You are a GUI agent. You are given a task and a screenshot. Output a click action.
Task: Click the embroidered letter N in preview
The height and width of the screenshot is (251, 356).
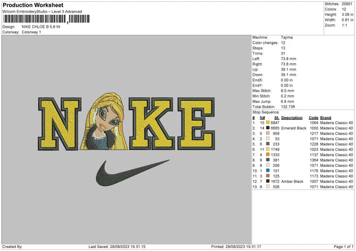(59, 124)
